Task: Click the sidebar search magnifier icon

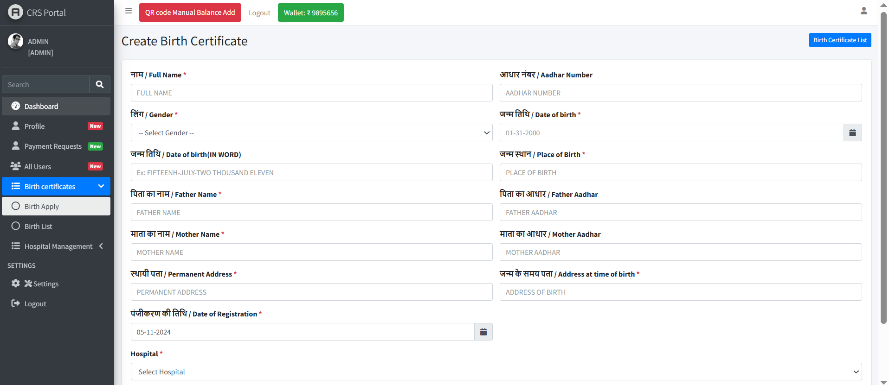Action: point(99,84)
